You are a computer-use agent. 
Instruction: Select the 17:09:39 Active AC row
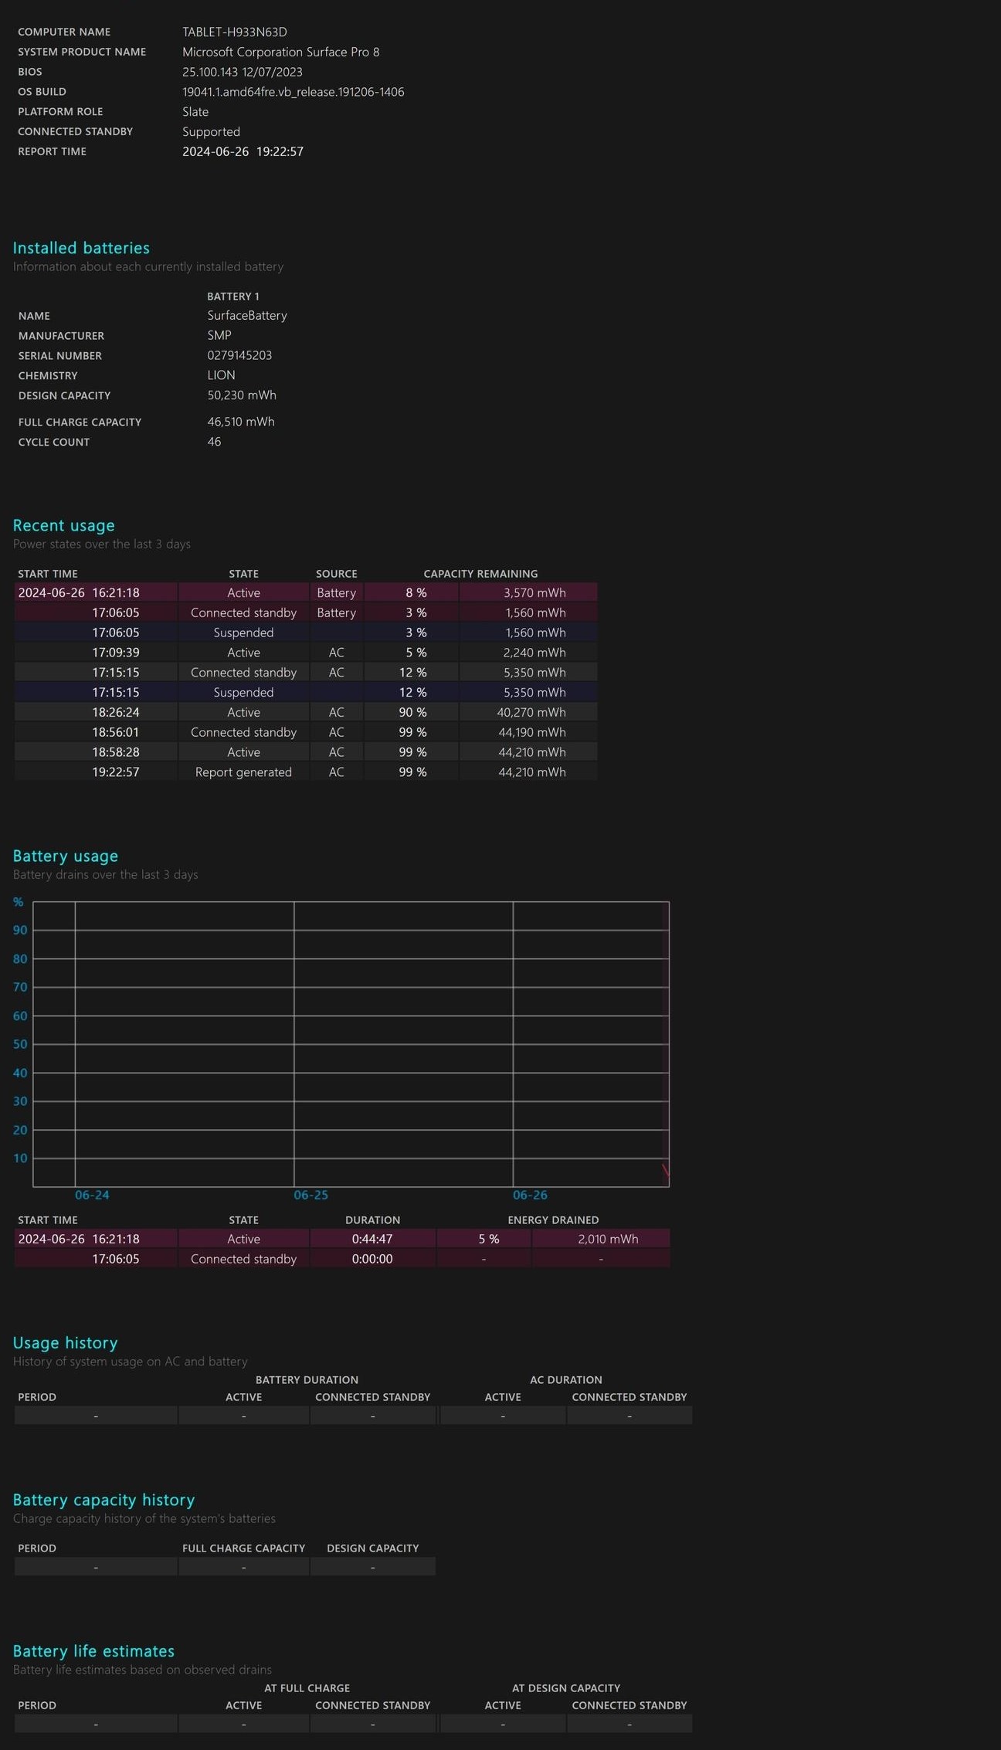306,653
